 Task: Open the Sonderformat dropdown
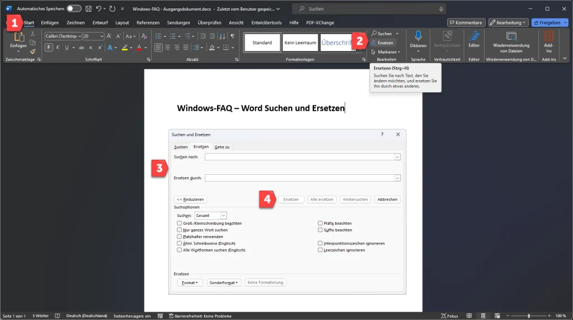pyautogui.click(x=224, y=282)
